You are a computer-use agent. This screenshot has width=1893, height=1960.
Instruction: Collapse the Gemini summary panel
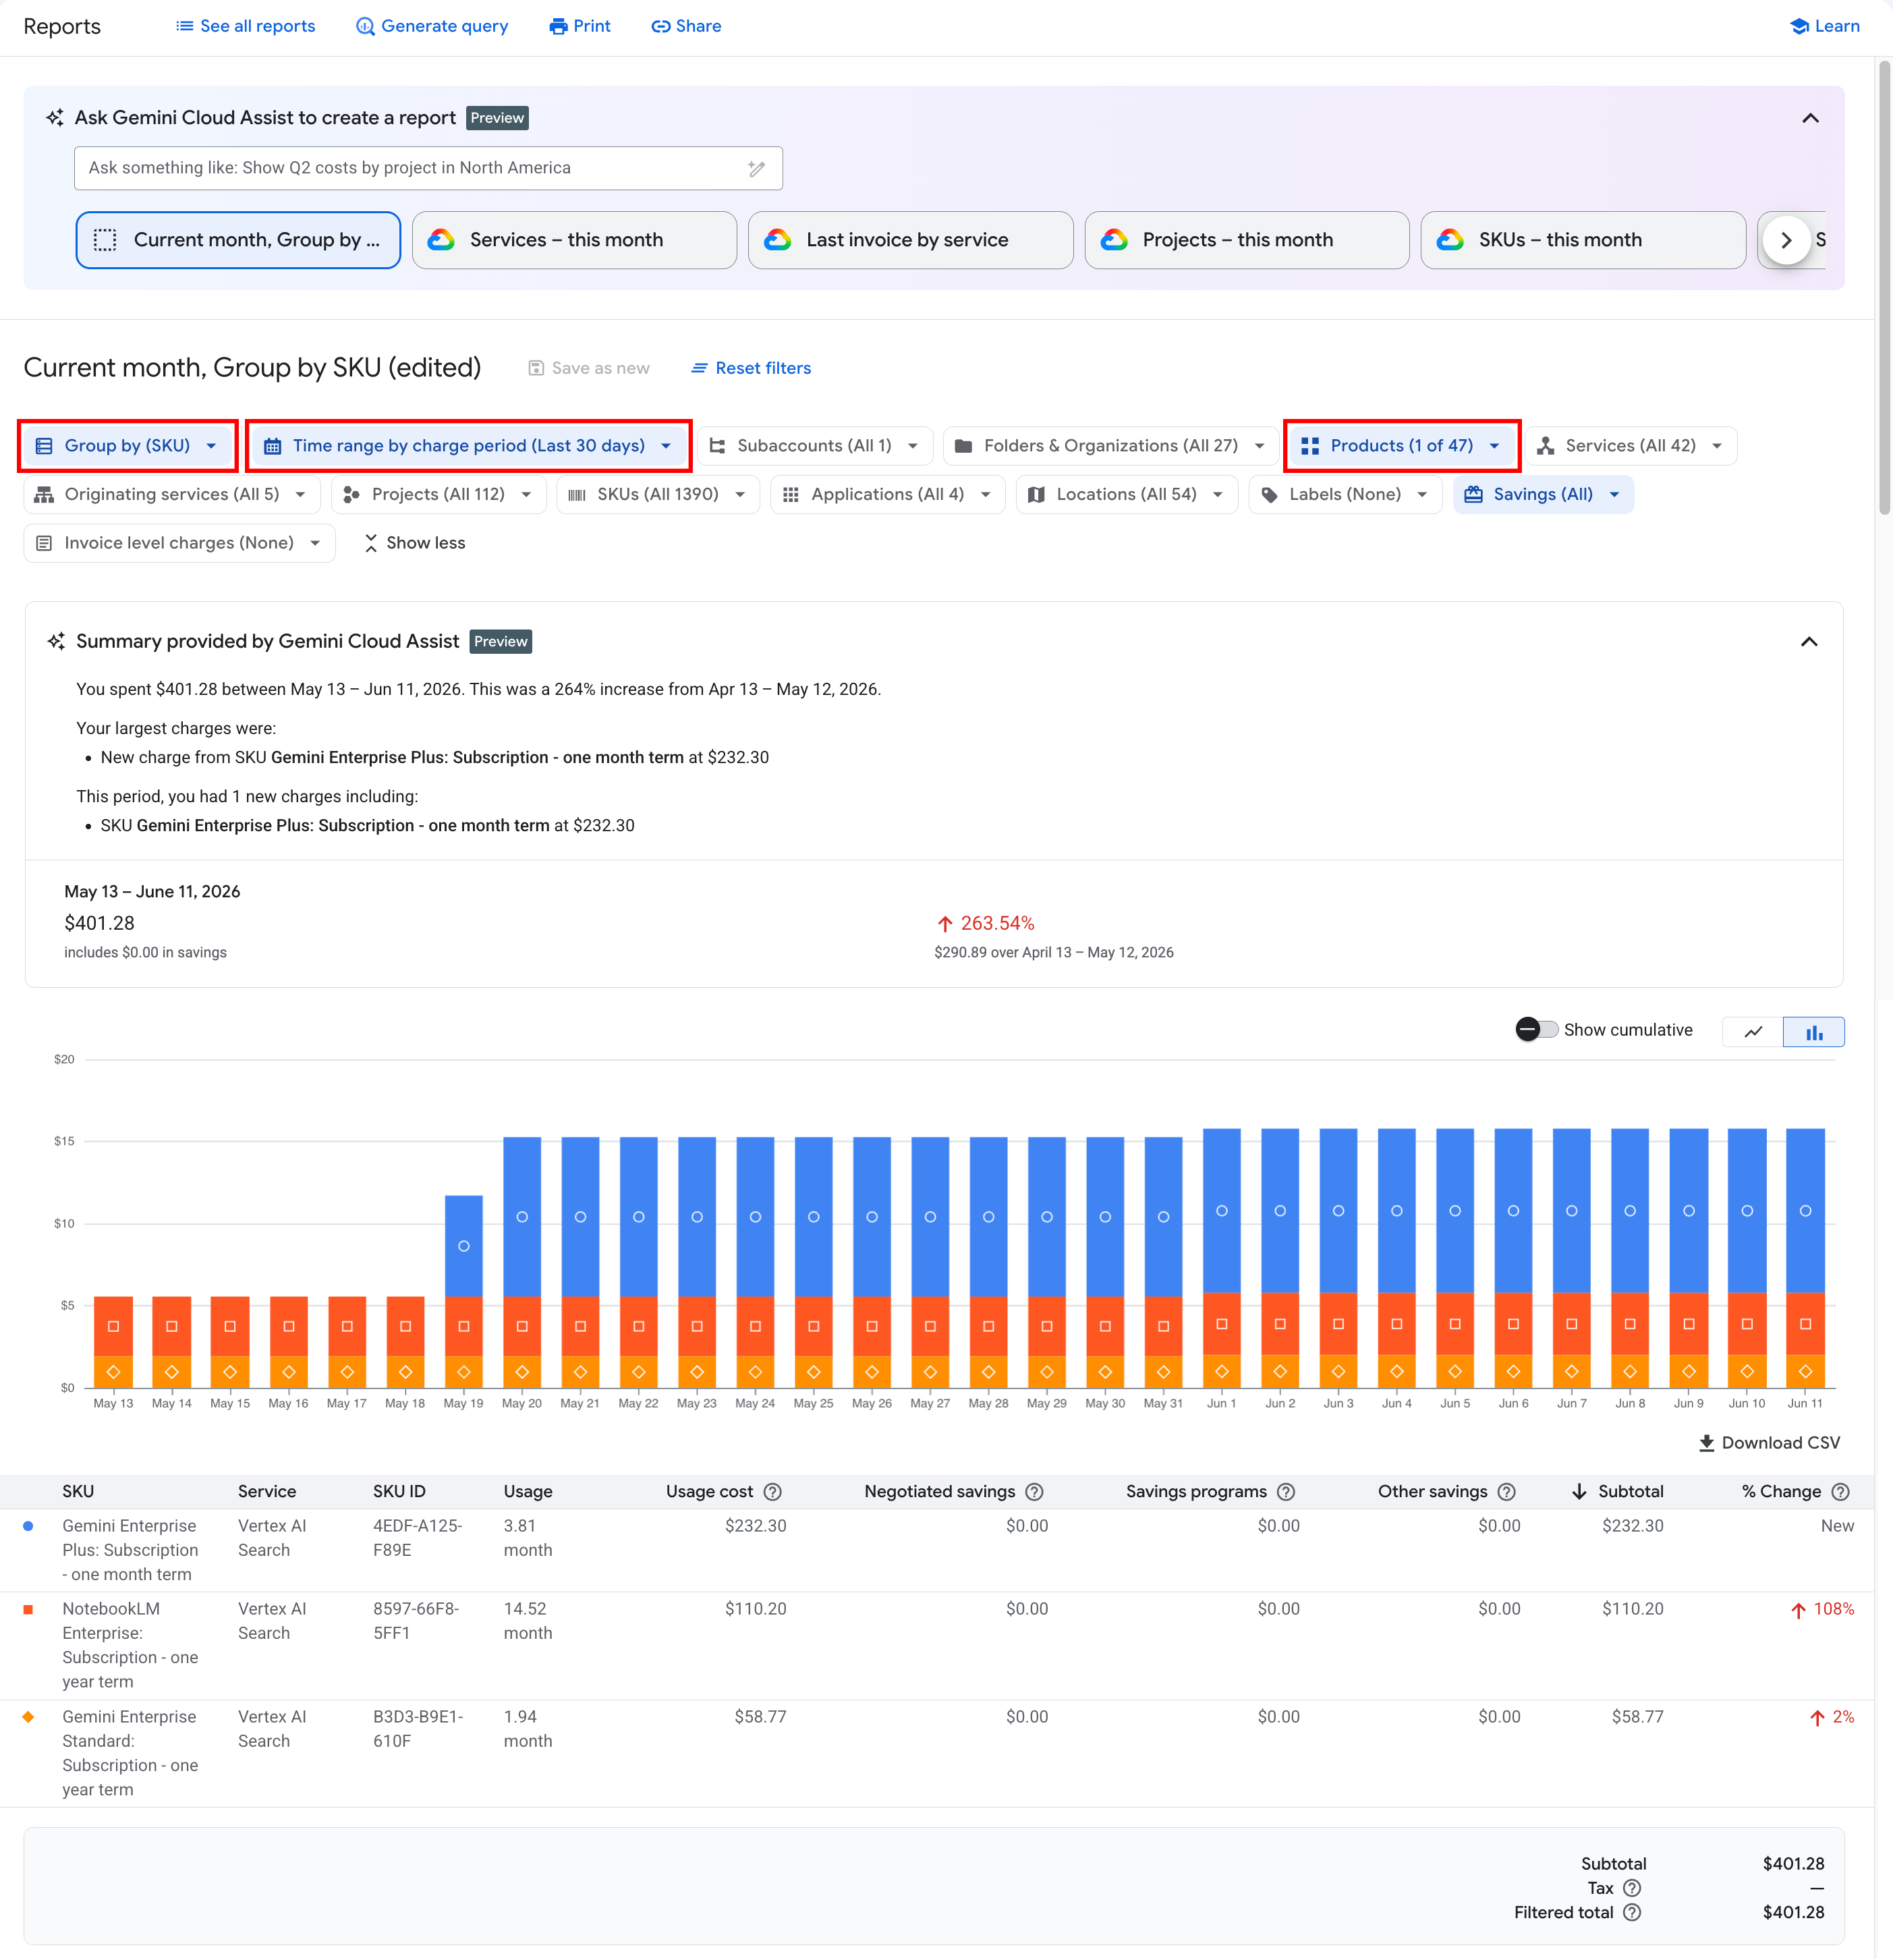tap(1808, 641)
